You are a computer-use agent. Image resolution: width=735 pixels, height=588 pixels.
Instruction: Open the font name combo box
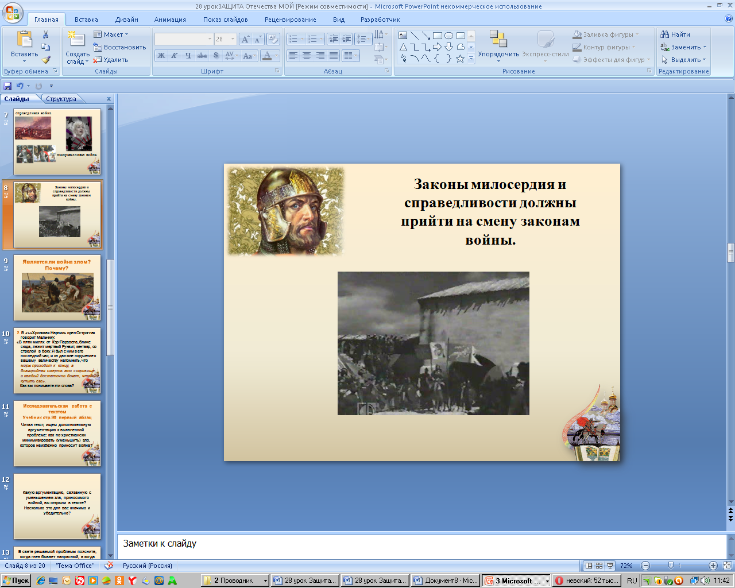click(184, 39)
